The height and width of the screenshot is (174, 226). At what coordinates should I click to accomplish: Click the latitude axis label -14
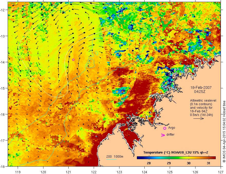pos(3,62)
